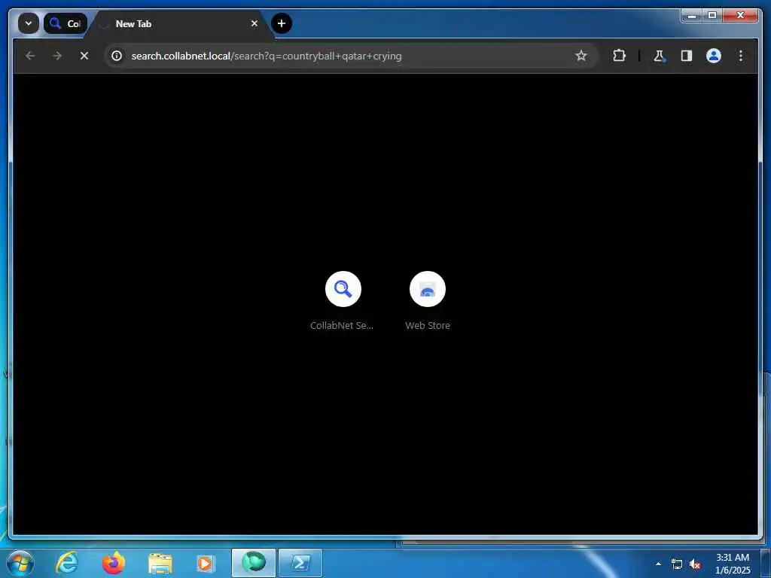The height and width of the screenshot is (578, 771).
Task: Go back to previous page
Action: 30,56
